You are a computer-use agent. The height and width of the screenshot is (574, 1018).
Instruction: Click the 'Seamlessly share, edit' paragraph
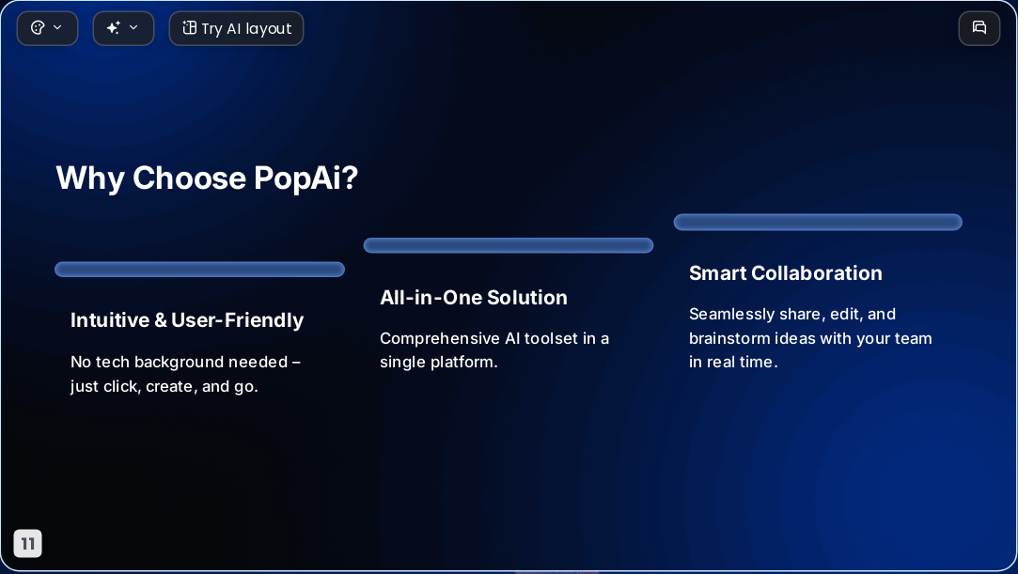click(x=810, y=338)
